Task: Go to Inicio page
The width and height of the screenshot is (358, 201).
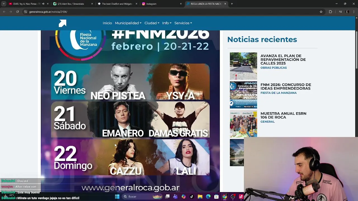Action: pos(107,23)
